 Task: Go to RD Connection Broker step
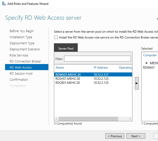click(x=25, y=62)
